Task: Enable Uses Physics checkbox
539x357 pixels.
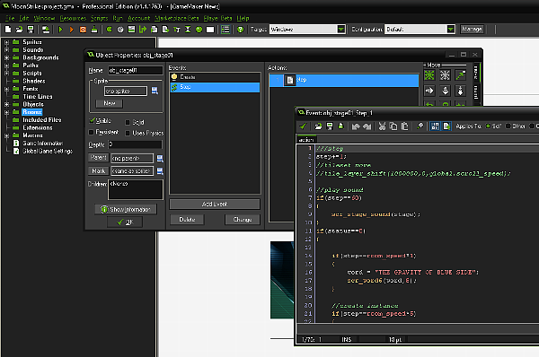Action: pos(128,133)
